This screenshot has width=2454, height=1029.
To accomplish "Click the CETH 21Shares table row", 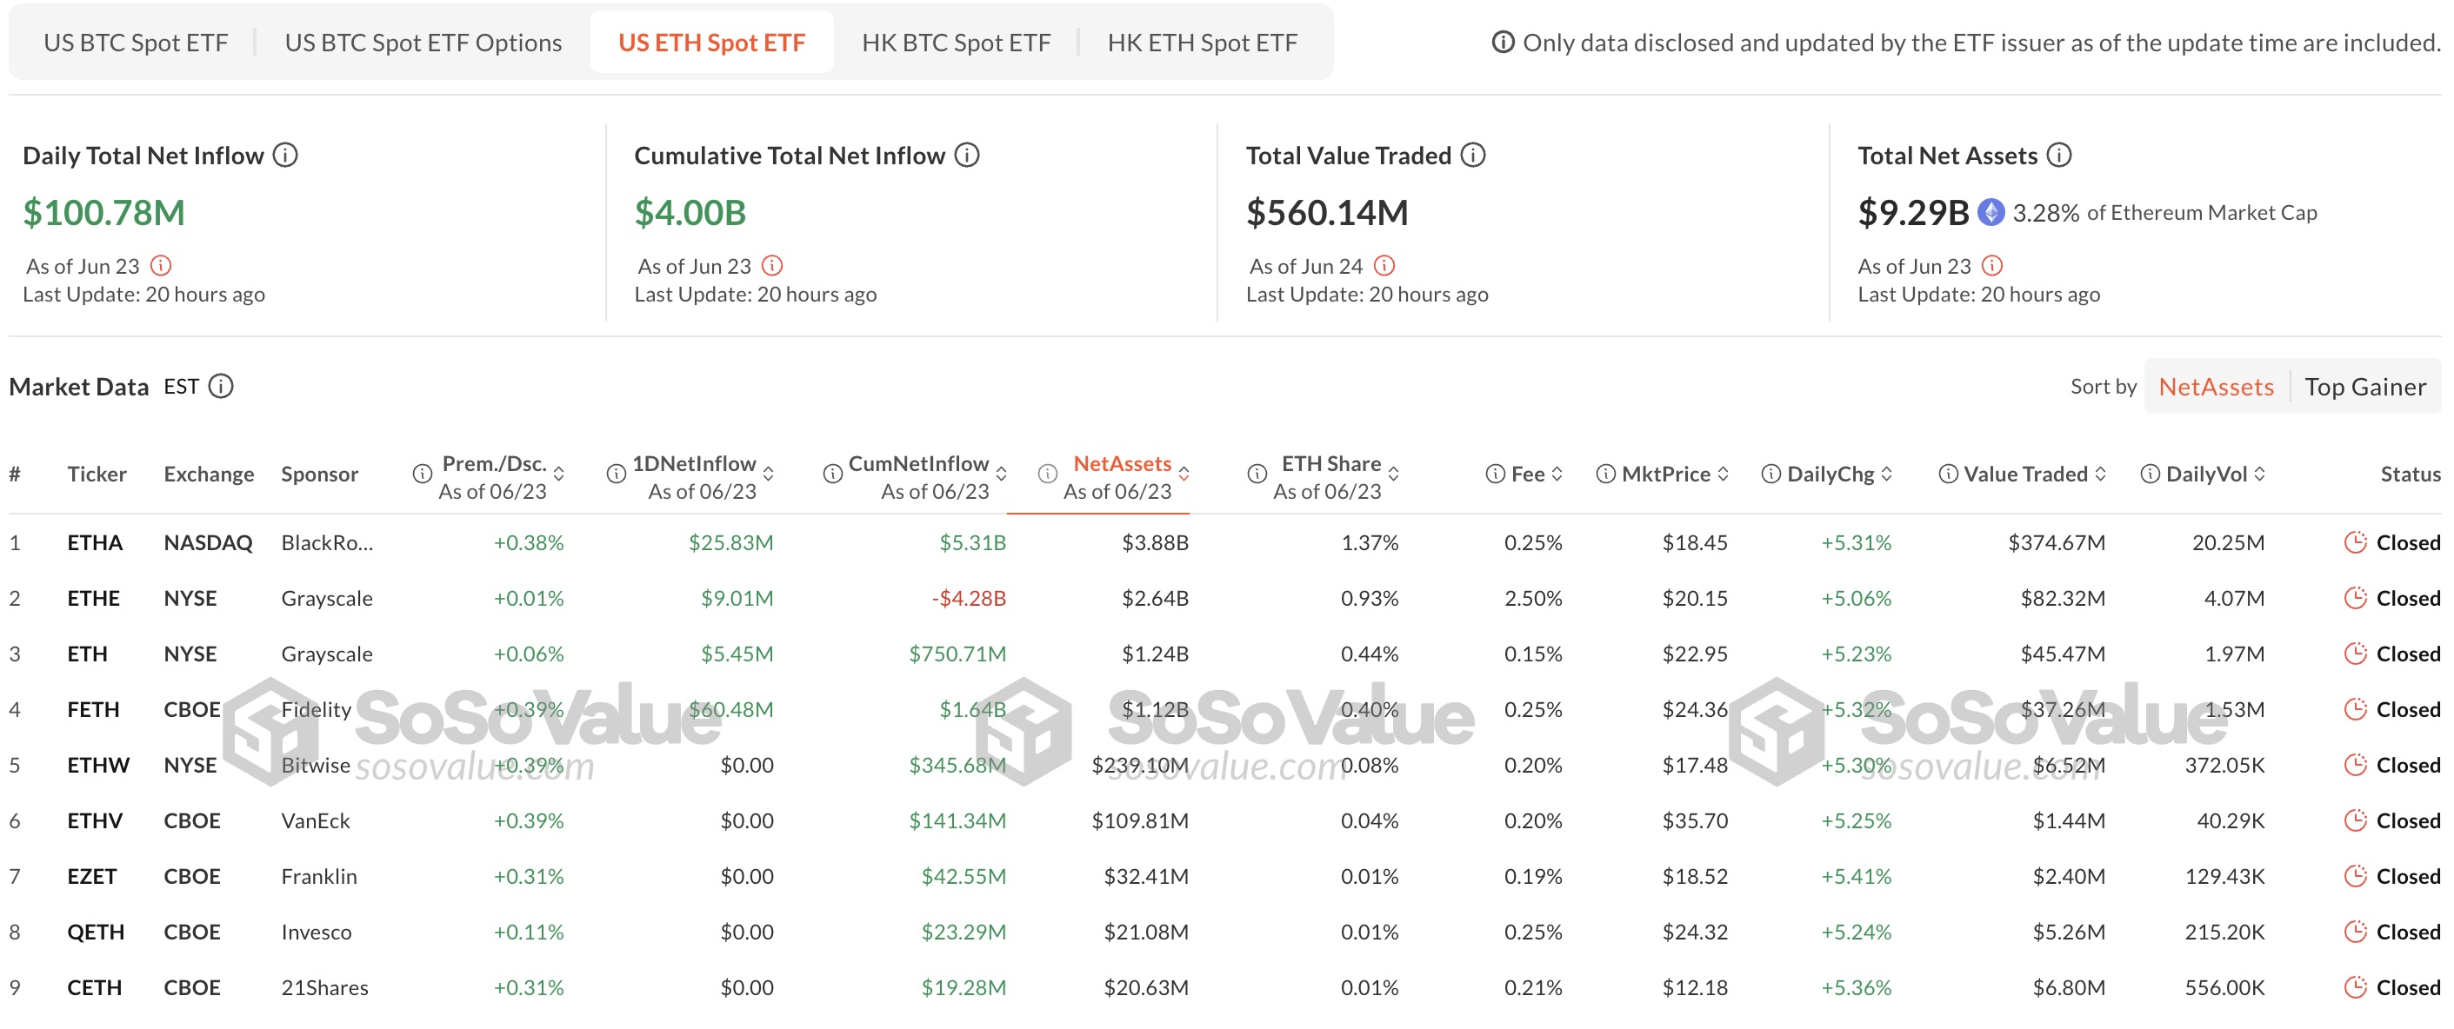I will point(323,987).
